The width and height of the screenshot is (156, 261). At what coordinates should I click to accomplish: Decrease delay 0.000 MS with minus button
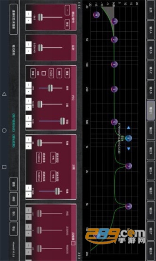point(29,45)
